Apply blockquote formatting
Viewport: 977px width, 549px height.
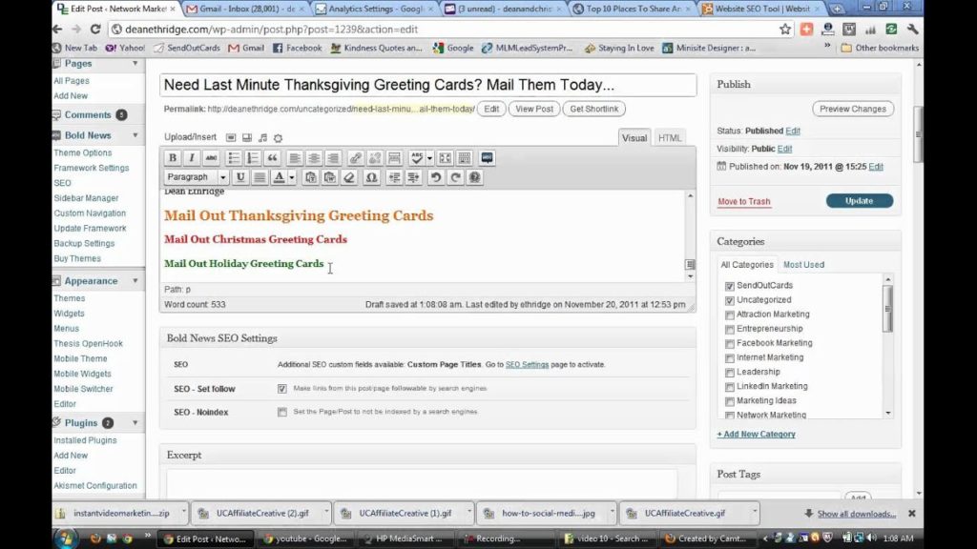[x=272, y=158]
